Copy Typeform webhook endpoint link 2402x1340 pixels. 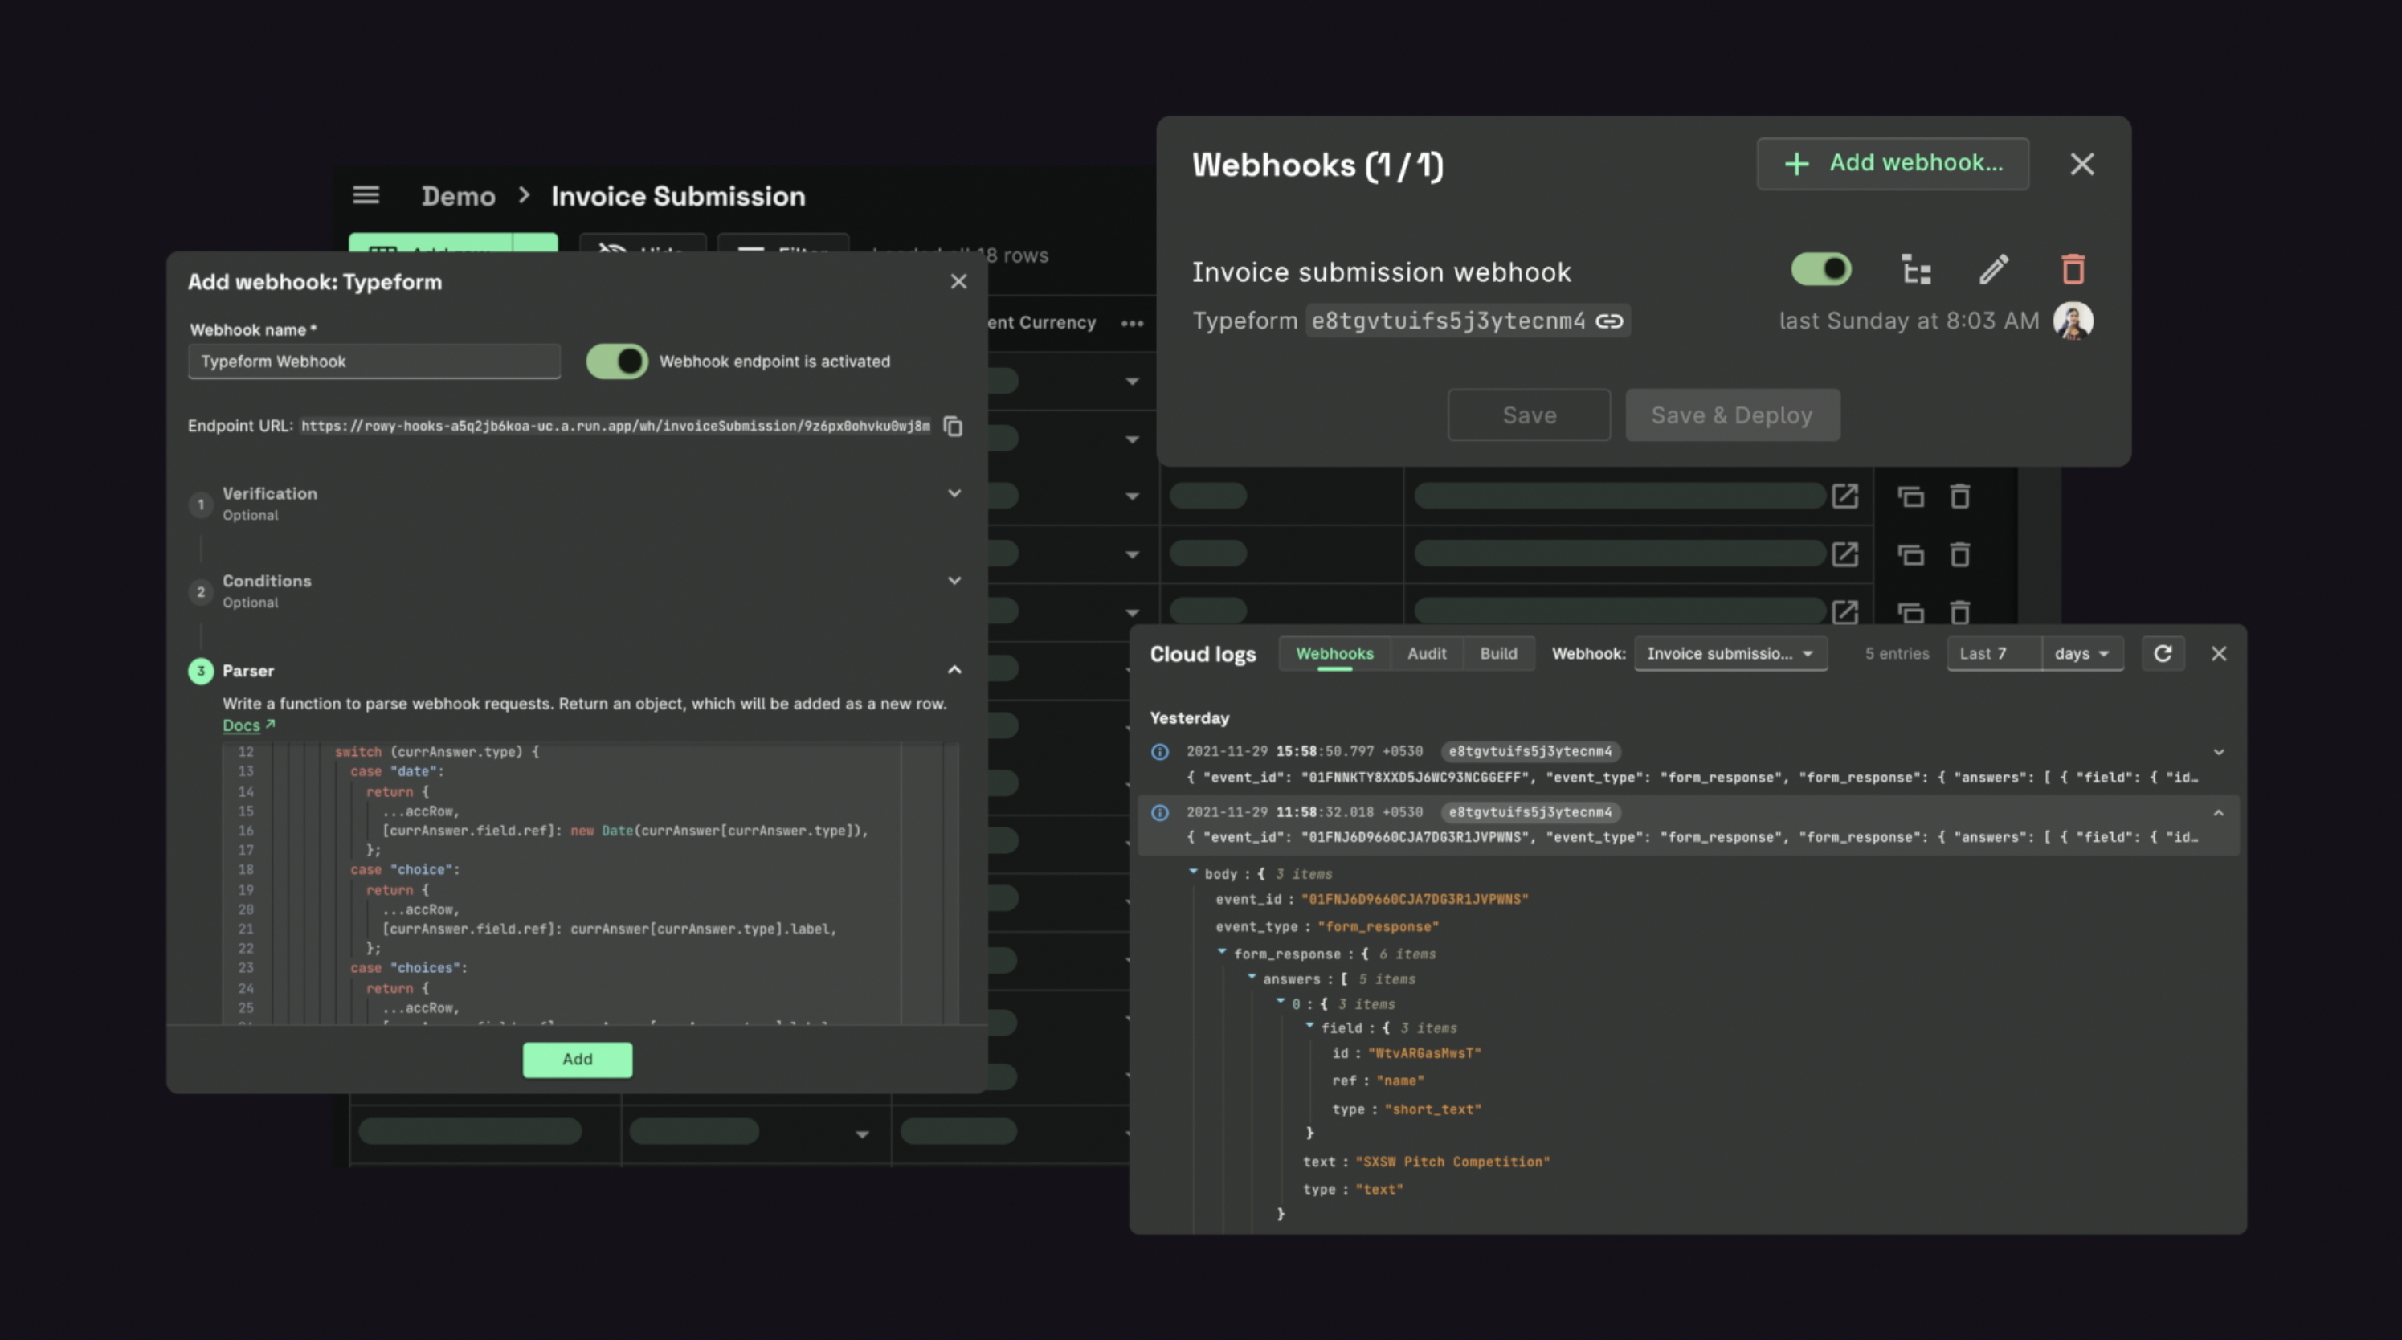1609,321
